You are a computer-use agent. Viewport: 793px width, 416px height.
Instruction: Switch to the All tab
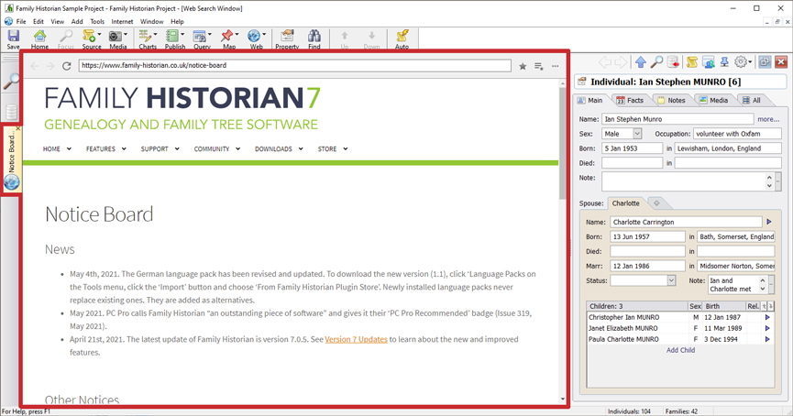tap(752, 101)
